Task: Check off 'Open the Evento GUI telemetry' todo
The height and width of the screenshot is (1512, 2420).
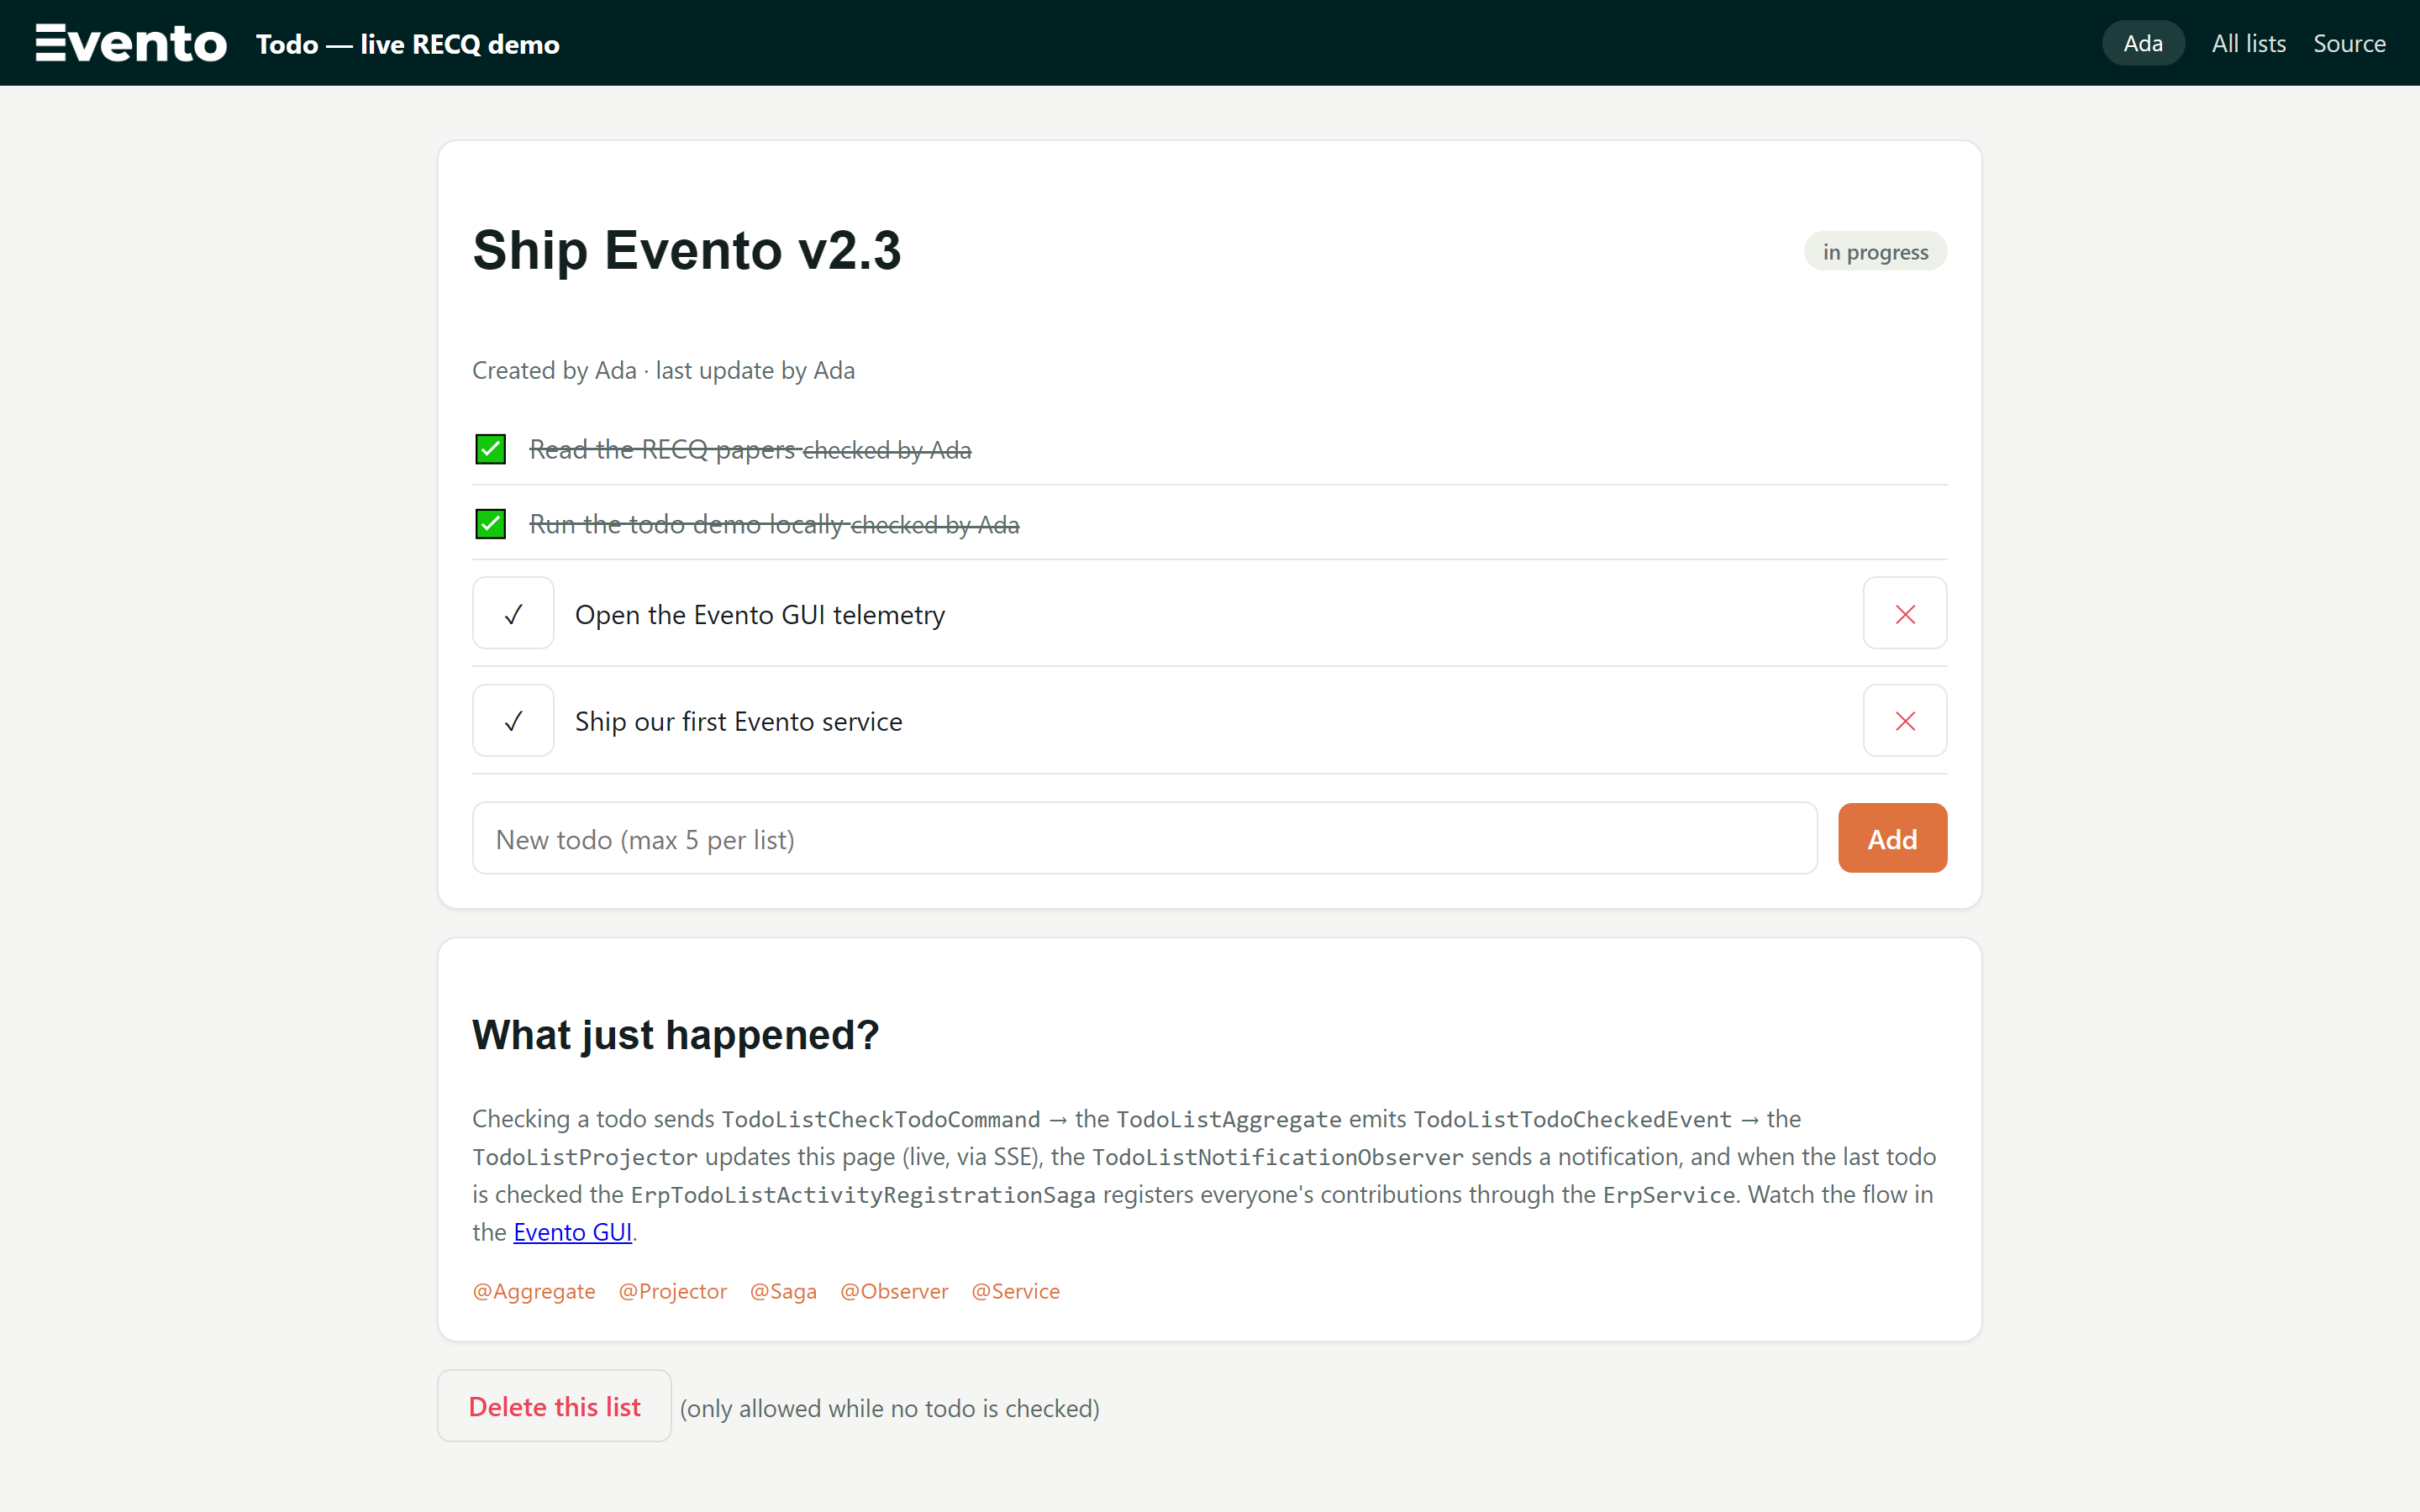Action: click(513, 613)
